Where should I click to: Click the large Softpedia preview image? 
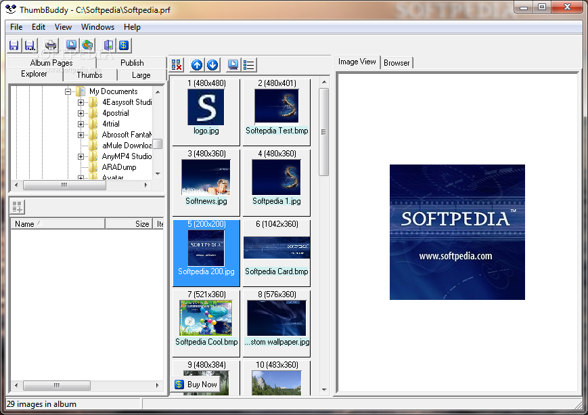point(457,232)
